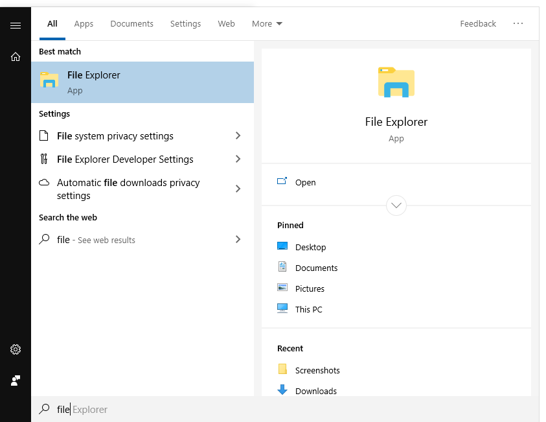The height and width of the screenshot is (422, 546).
Task: Select File Explorer best match result
Action: (142, 82)
